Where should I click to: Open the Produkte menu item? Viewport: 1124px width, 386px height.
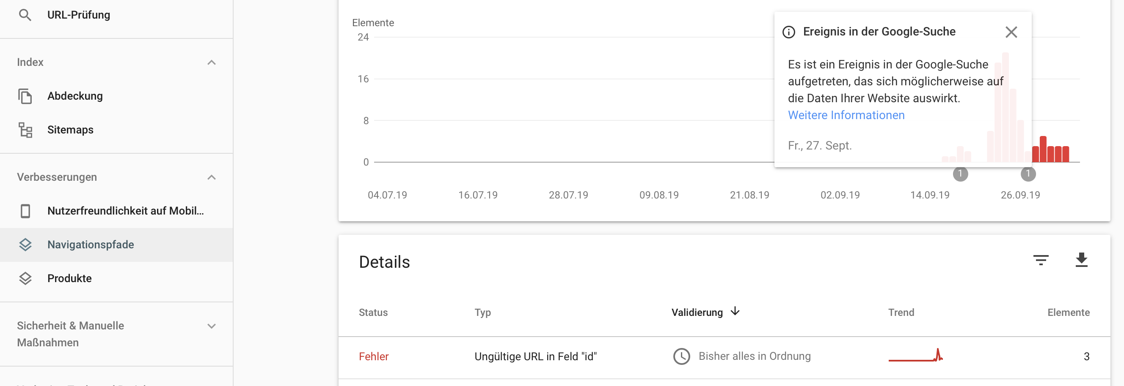(x=69, y=278)
